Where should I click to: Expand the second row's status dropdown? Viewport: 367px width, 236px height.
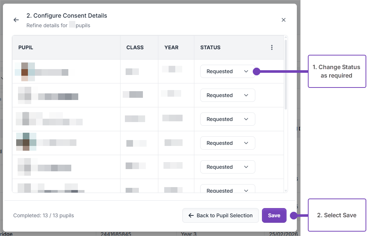coord(227,95)
